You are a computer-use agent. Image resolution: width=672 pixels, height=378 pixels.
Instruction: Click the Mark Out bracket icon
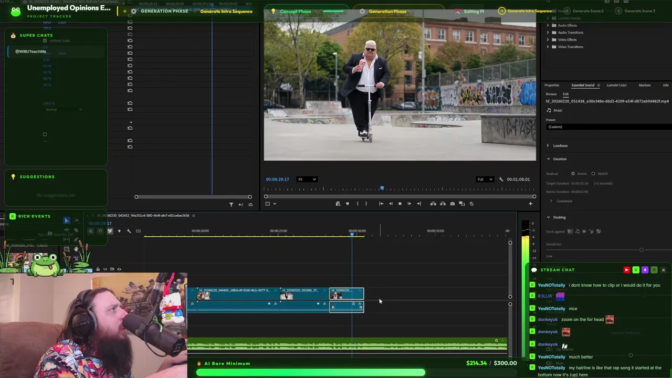pos(366,204)
